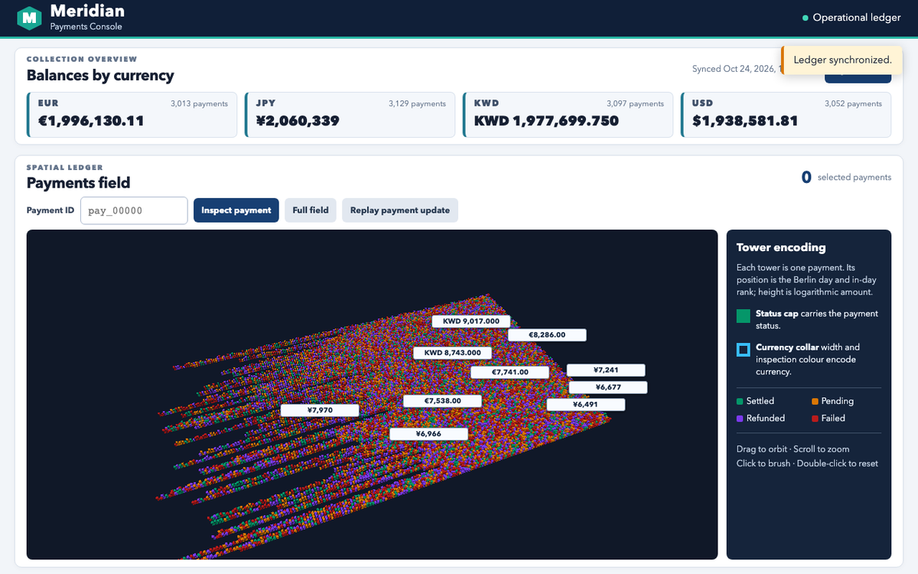Click the 3,097 payments count
Screen dimensions: 918x574
(x=635, y=103)
